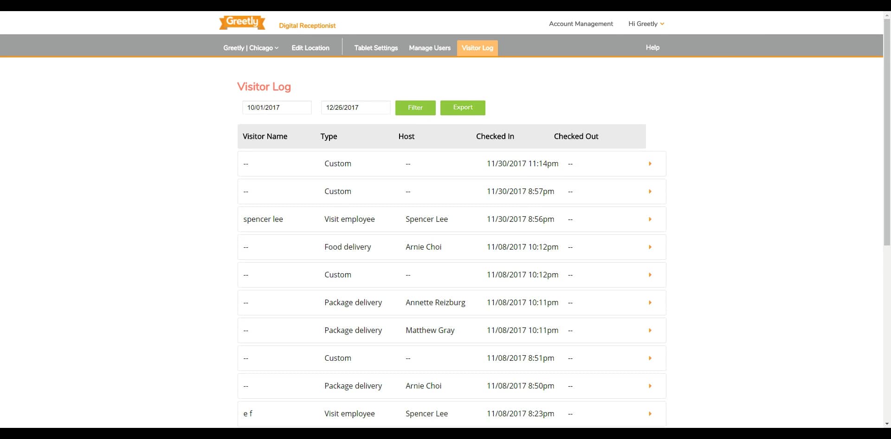Open the Greetly | Chicago location dropdown

point(251,48)
